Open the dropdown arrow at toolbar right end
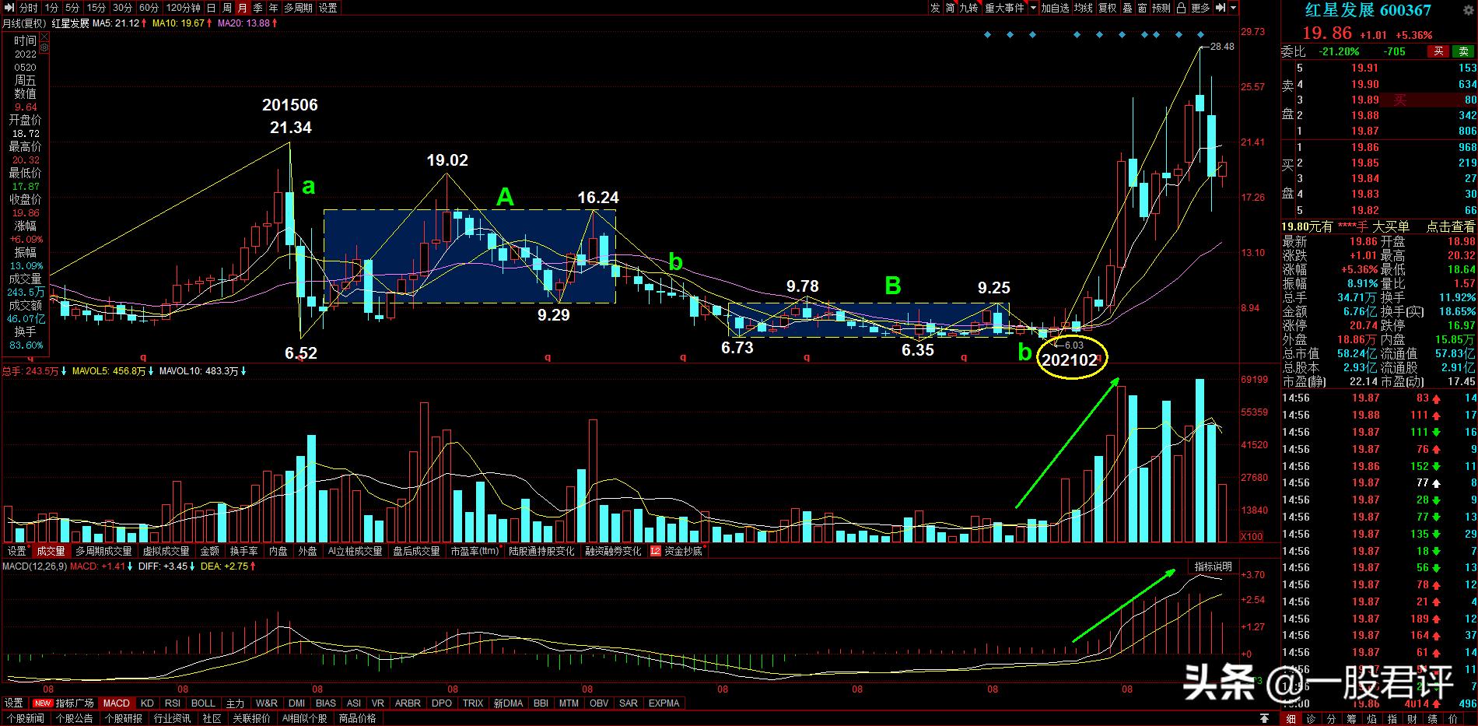The width and height of the screenshot is (1478, 726). (x=1233, y=8)
